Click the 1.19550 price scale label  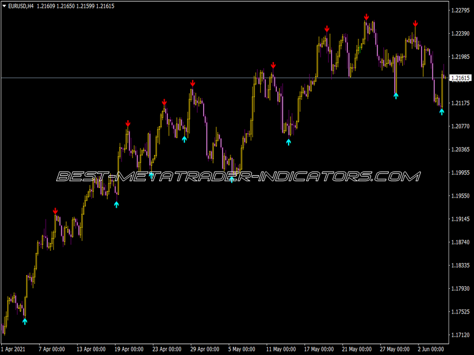point(460,196)
